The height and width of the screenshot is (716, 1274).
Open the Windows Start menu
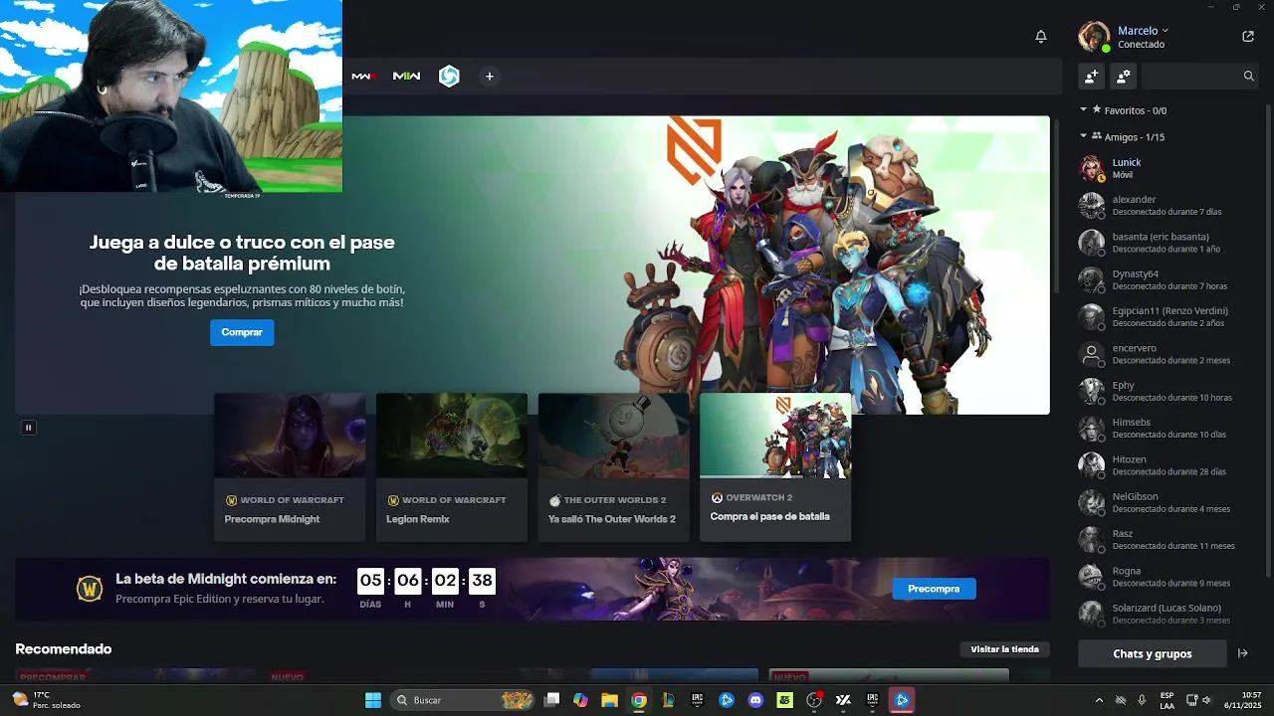point(373,700)
